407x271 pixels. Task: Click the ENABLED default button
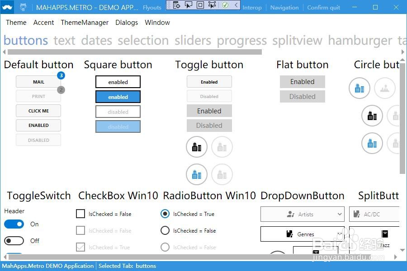38,125
